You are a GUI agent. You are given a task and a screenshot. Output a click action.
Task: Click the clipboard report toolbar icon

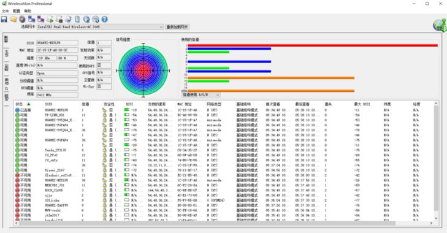pyautogui.click(x=77, y=20)
